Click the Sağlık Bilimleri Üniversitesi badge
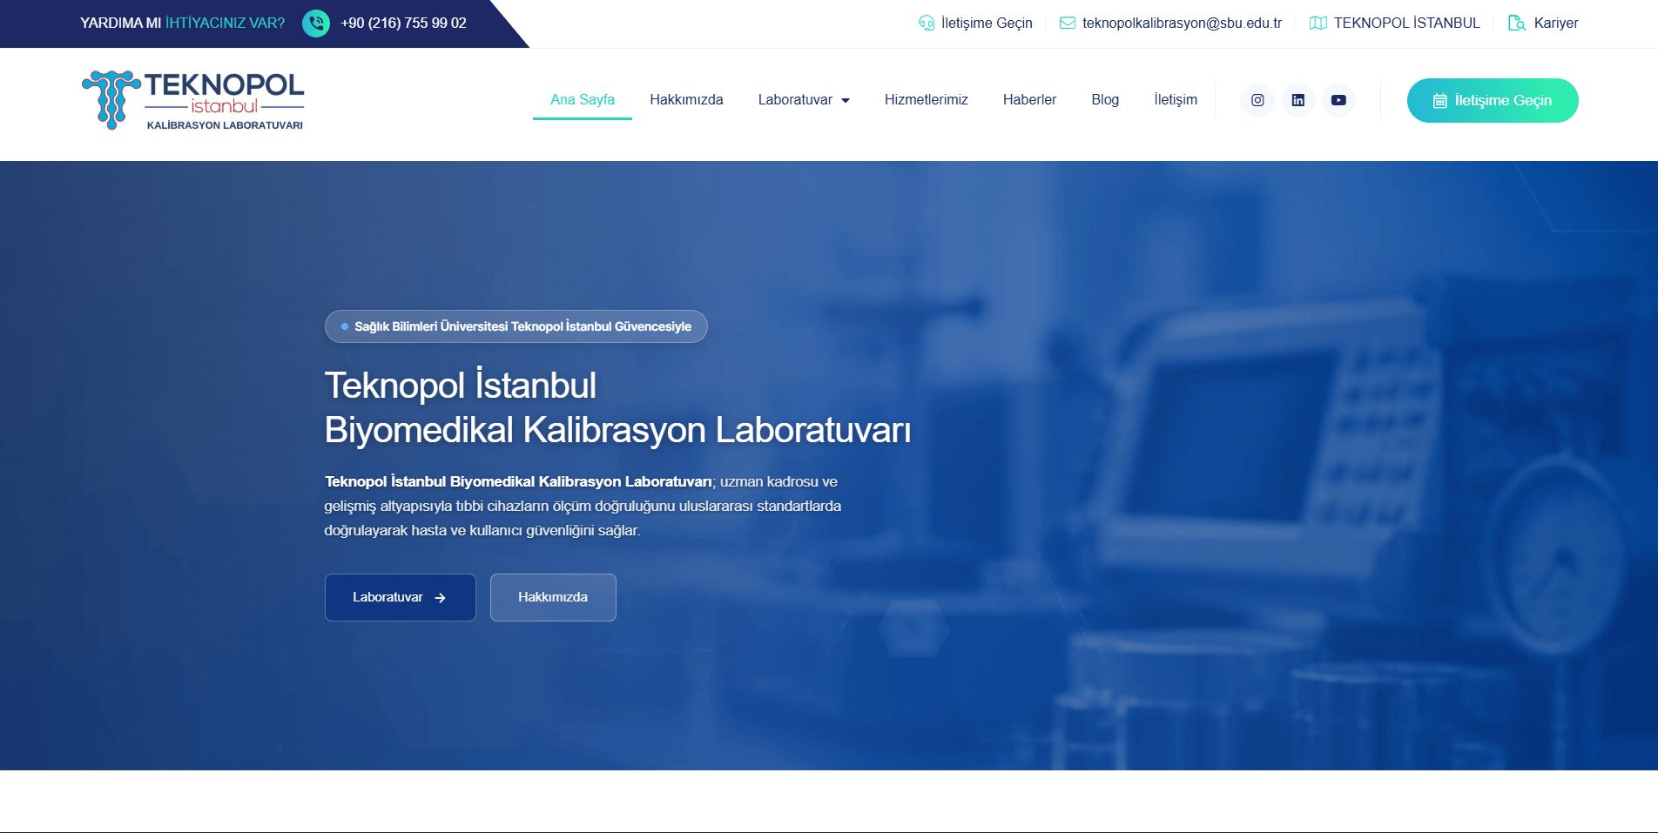The image size is (1658, 833). 516,326
